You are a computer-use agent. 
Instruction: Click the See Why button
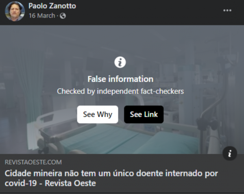click(x=98, y=115)
